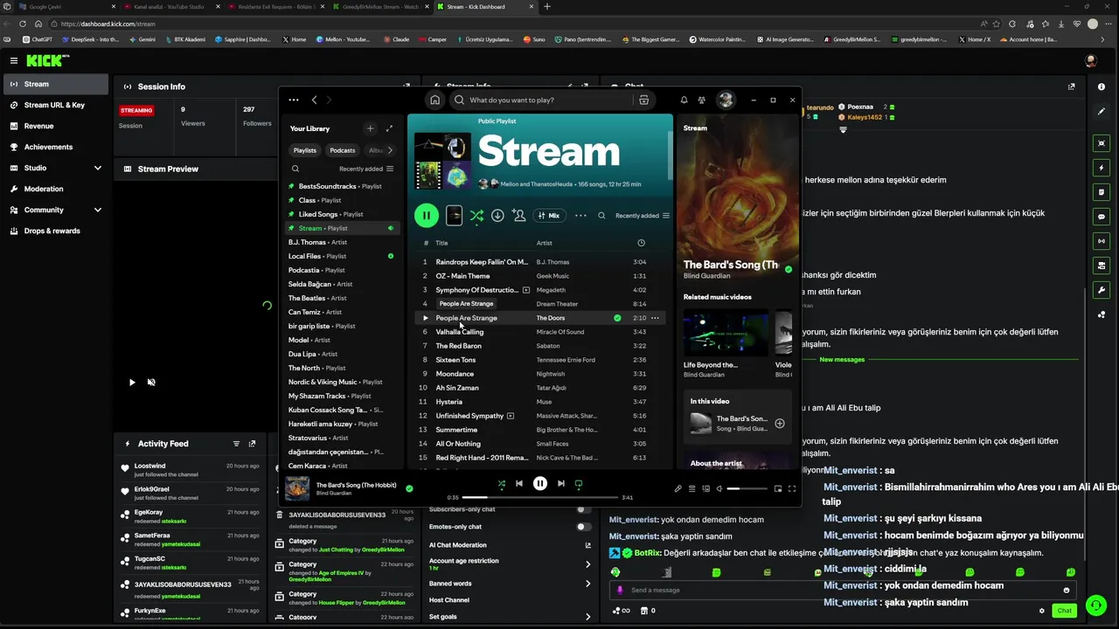Viewport: 1119px width, 629px height.
Task: Download the Stream playlist
Action: point(497,215)
